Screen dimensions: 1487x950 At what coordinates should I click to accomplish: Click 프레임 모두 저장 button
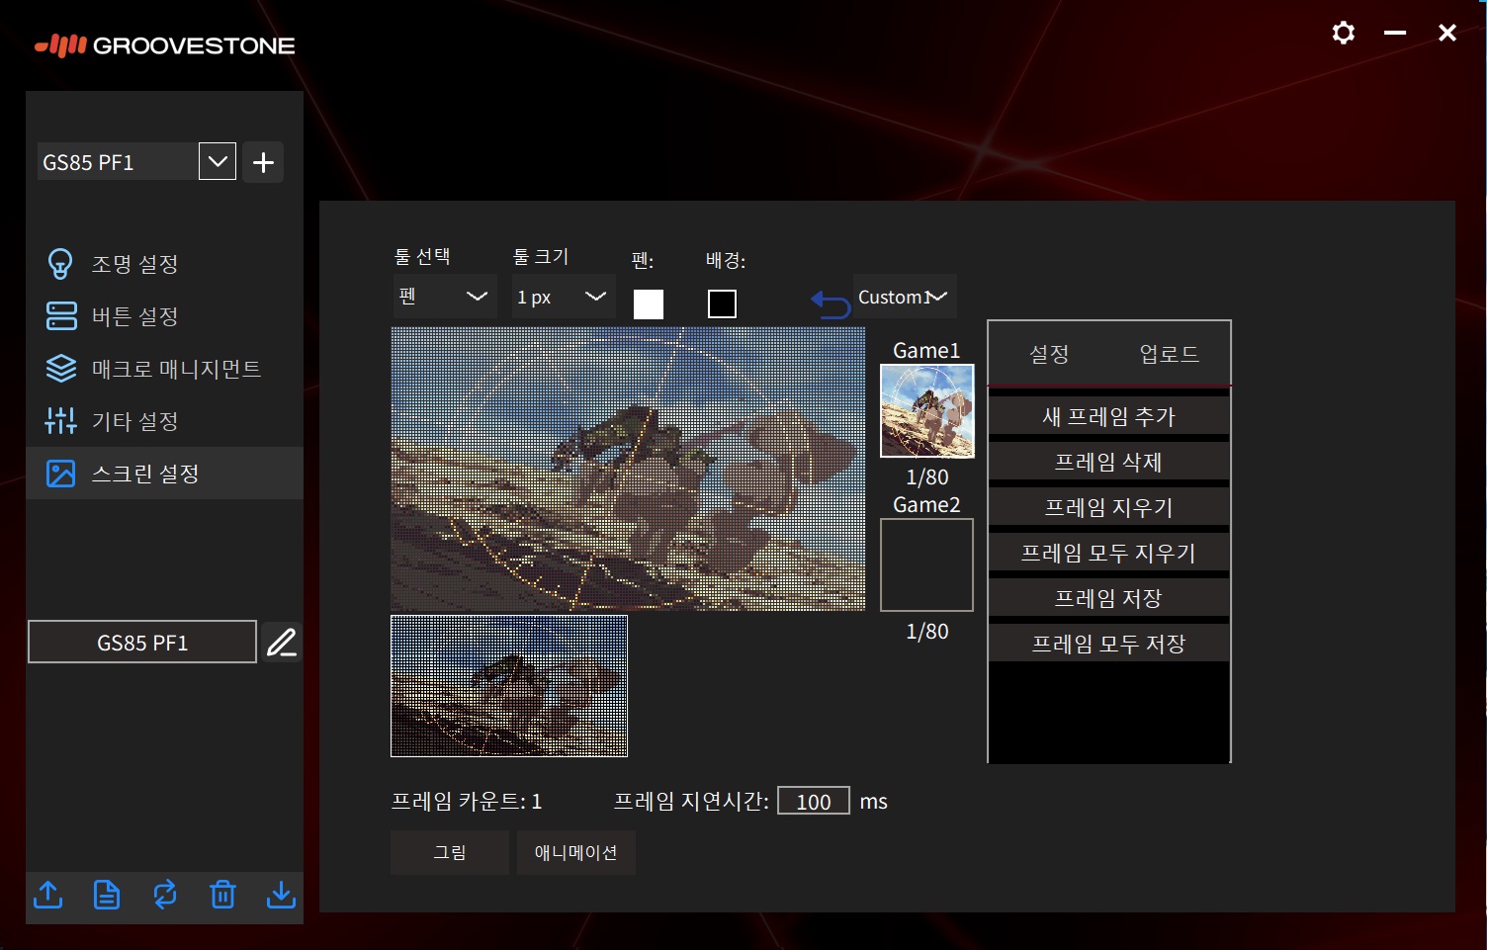[1109, 645]
